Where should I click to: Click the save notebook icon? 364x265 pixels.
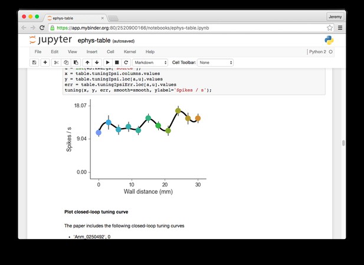(x=34, y=63)
